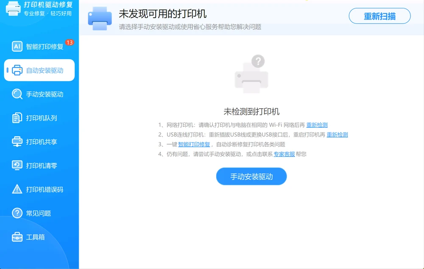This screenshot has width=424, height=269.
Task: Click the blue 手动安装驱动 button
Action: coord(251,176)
